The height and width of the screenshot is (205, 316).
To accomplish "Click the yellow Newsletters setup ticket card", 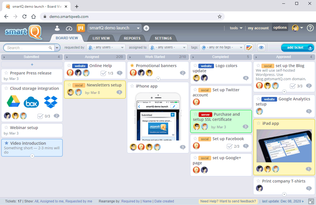I will (95, 90).
